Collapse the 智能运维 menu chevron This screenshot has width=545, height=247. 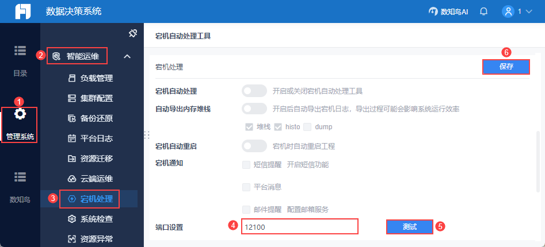click(127, 56)
